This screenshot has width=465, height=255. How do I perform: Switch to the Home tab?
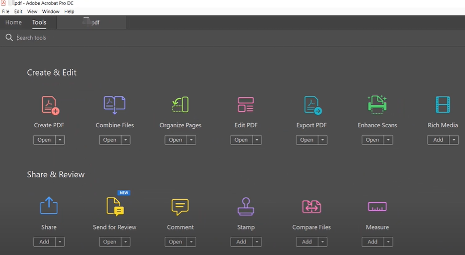tap(14, 22)
